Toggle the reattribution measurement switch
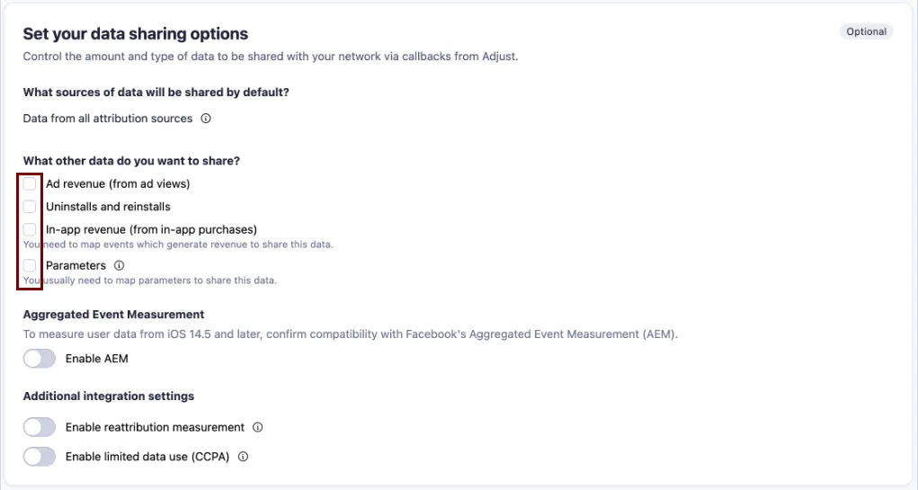The height and width of the screenshot is (490, 918). click(x=40, y=428)
